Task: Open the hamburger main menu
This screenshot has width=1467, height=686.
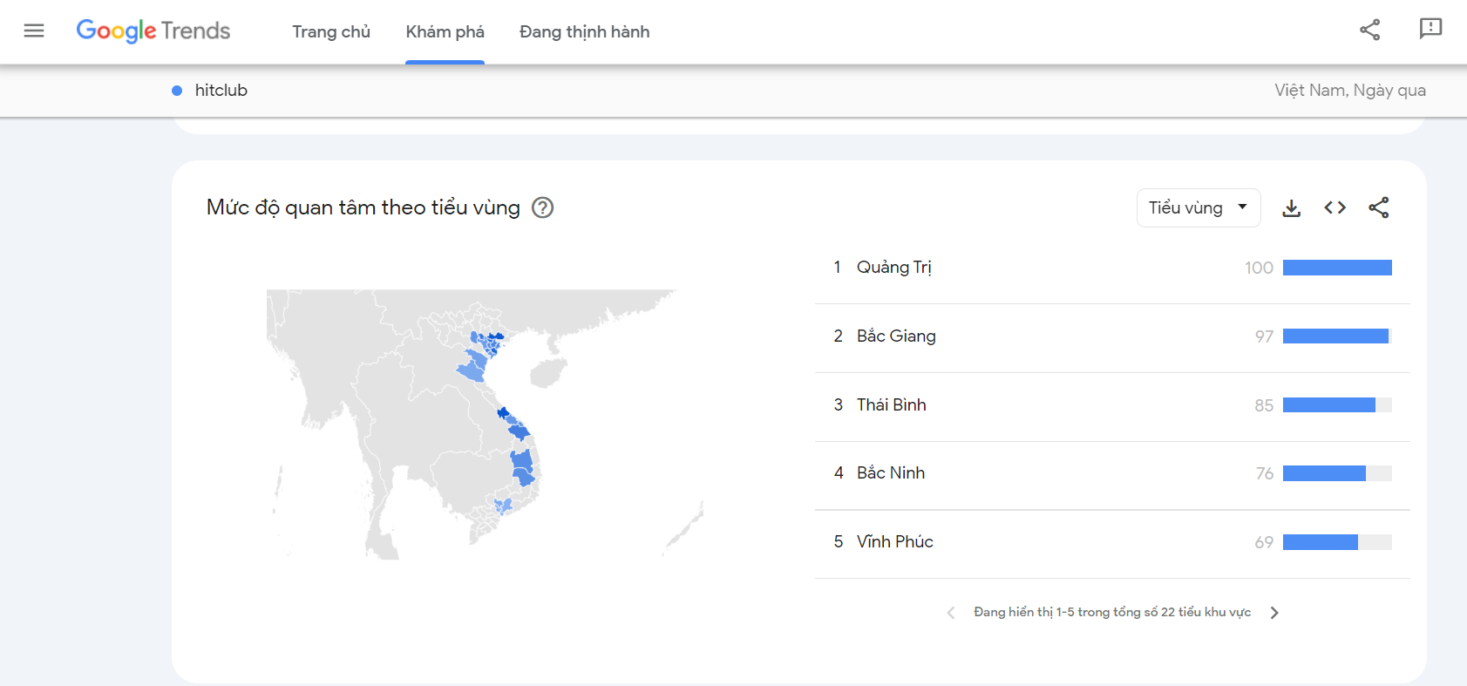Action: pyautogui.click(x=34, y=31)
